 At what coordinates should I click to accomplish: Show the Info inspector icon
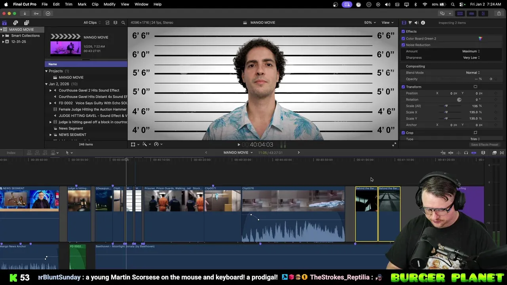point(423,23)
